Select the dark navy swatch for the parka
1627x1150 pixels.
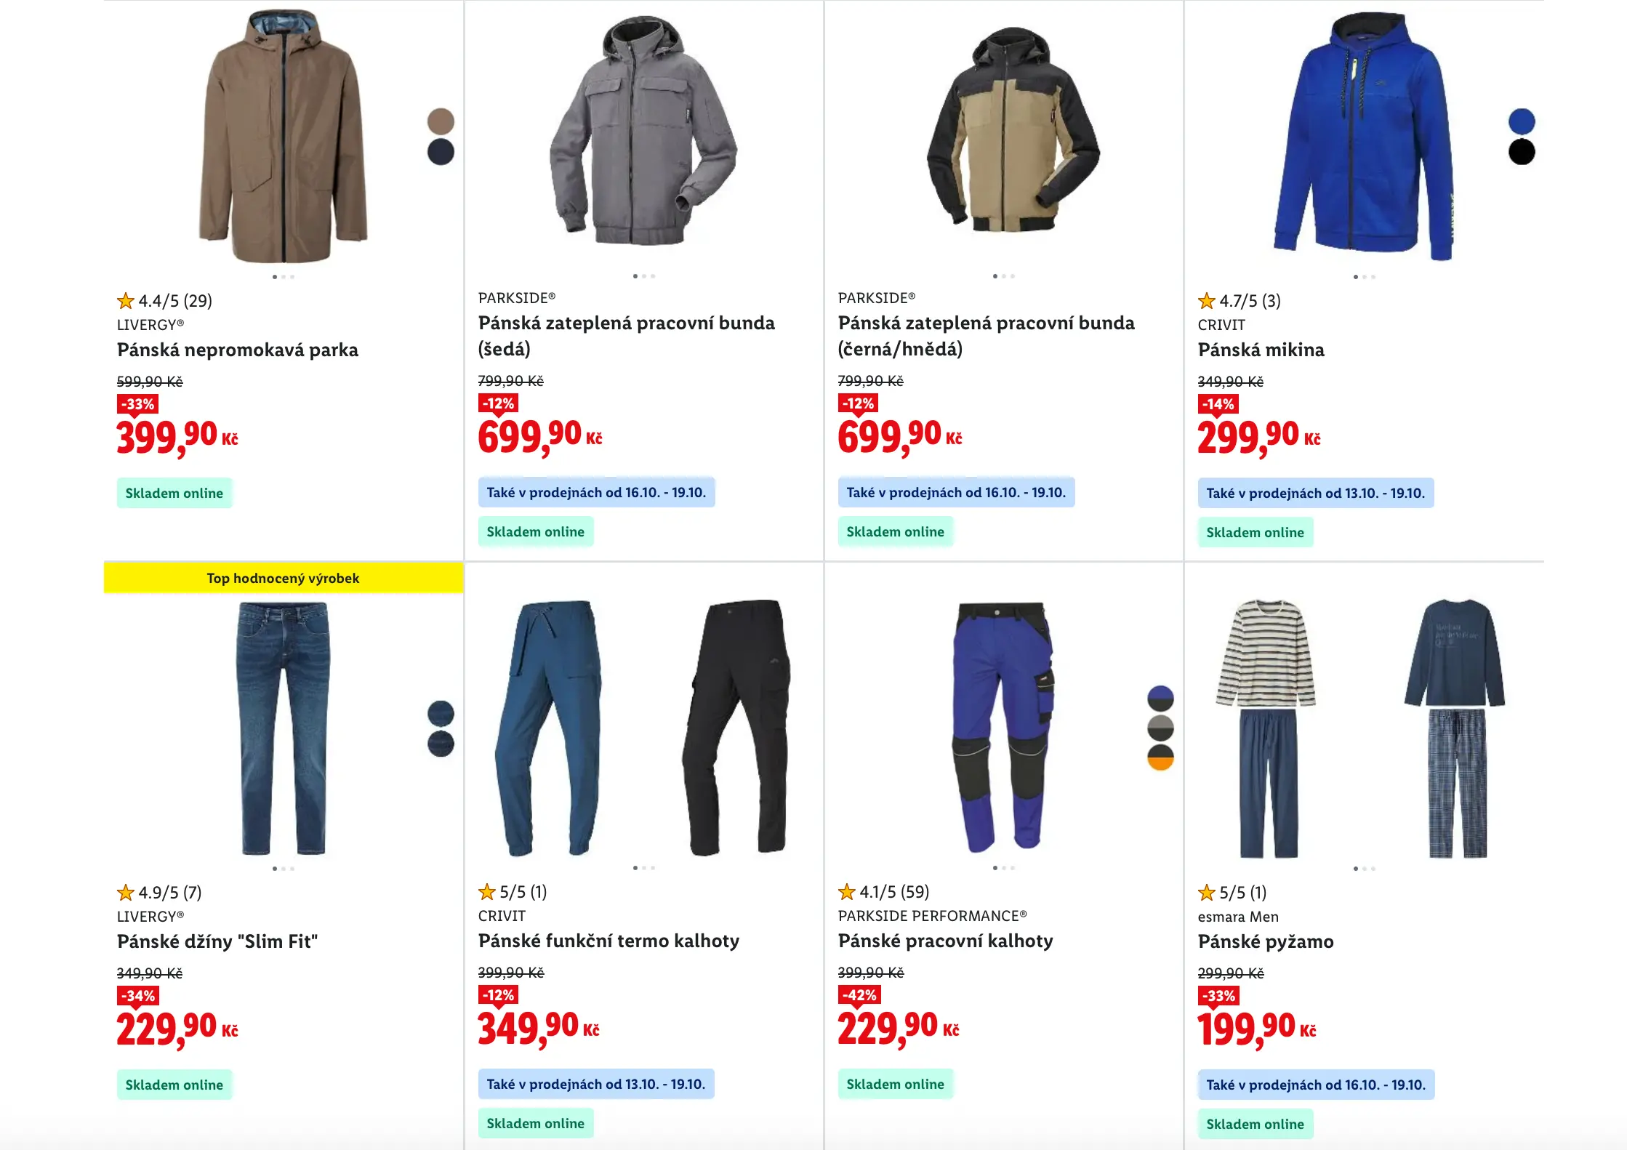coord(441,152)
